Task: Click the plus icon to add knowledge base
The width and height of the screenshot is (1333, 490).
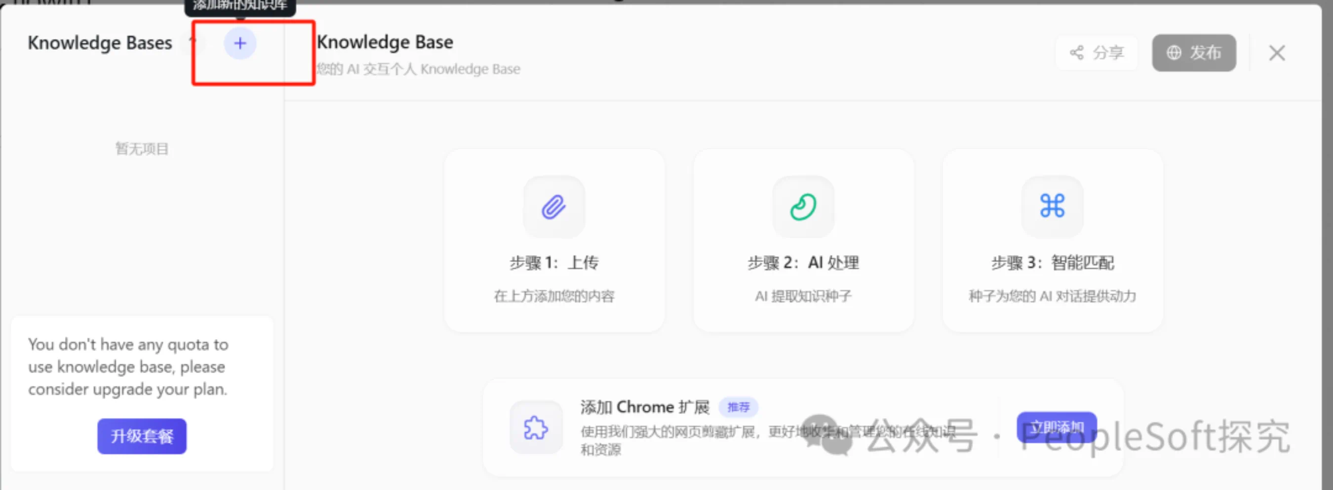Action: 239,43
